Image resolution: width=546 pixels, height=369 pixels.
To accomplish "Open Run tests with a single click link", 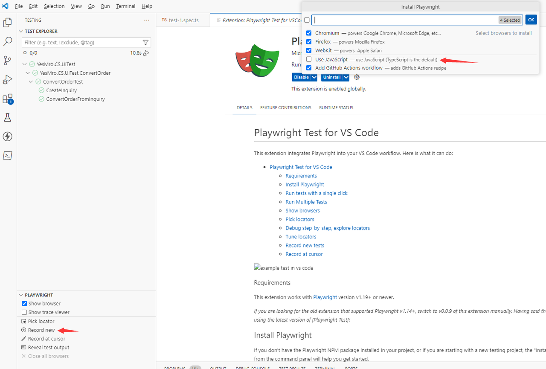I will [317, 193].
